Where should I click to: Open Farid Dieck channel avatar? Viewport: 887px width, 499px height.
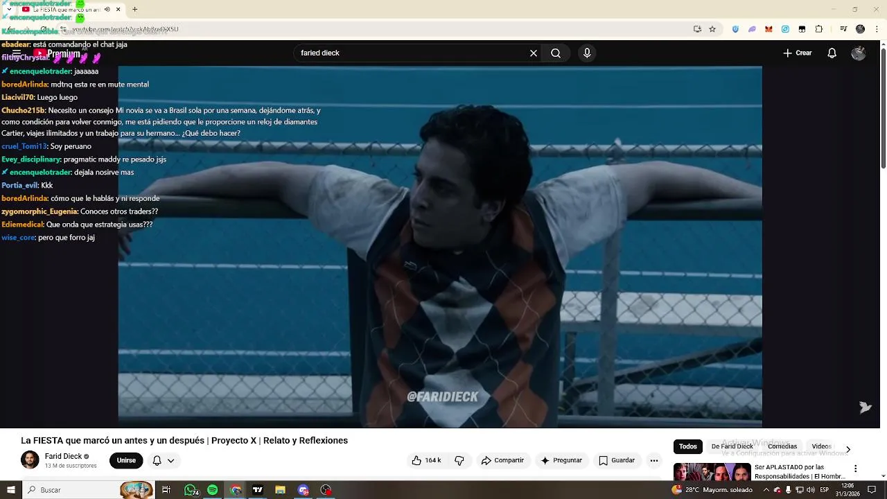click(30, 460)
